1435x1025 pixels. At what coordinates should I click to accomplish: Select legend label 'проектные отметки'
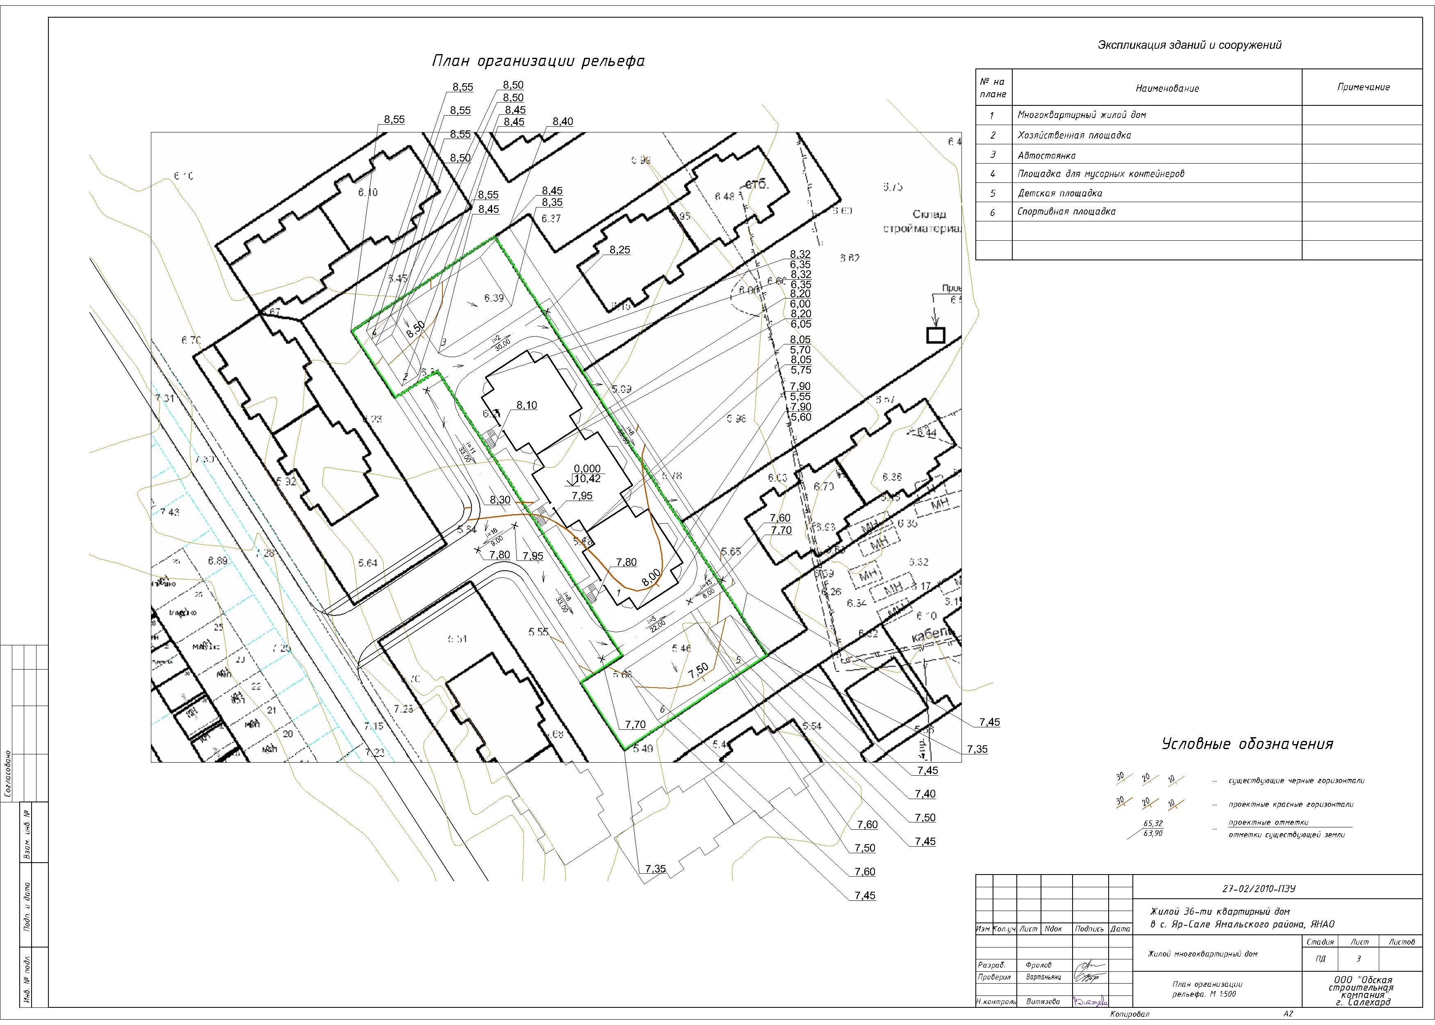click(1269, 822)
